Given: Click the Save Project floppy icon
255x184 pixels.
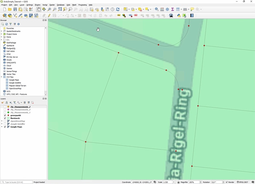Looking at the screenshot, I should [x=15, y=9].
